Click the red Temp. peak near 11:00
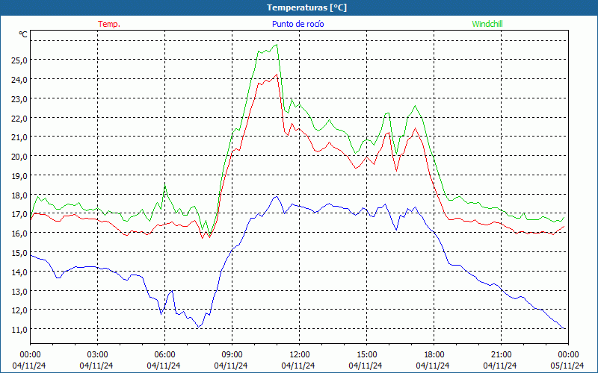 pos(277,74)
